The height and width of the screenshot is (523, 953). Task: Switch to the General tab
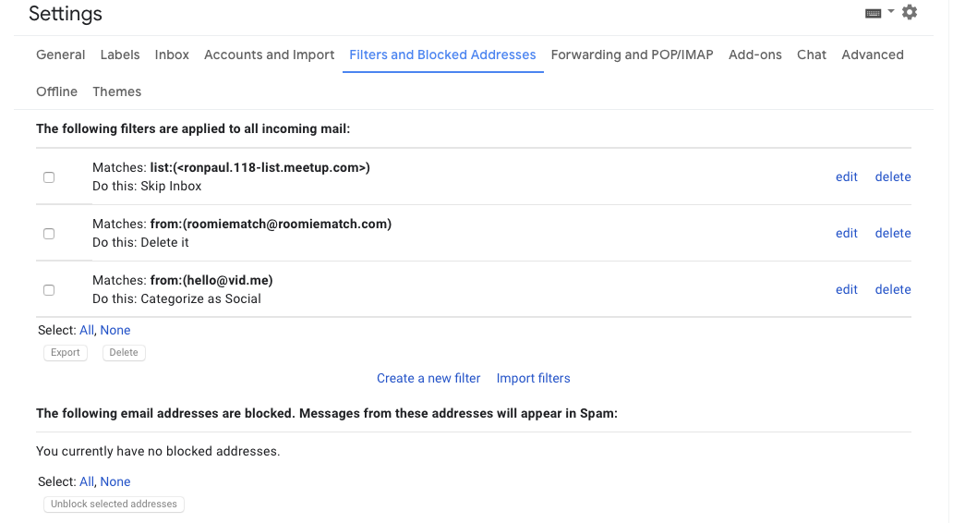coord(61,55)
